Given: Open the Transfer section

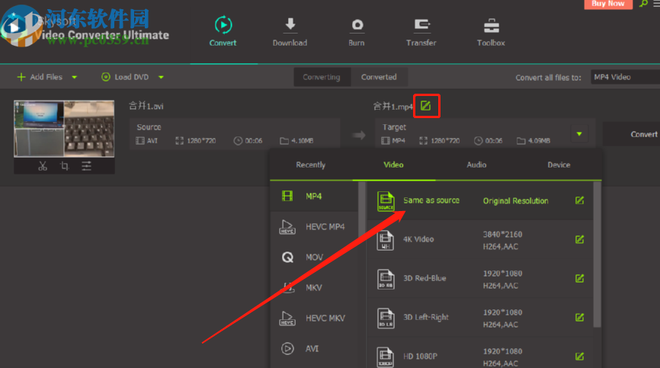Looking at the screenshot, I should click(421, 31).
